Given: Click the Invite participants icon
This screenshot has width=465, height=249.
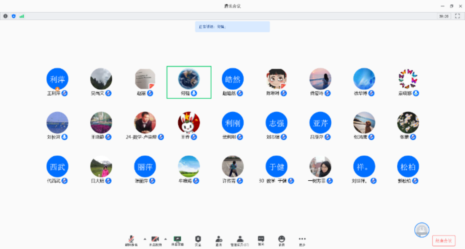Looking at the screenshot, I should point(219,240).
